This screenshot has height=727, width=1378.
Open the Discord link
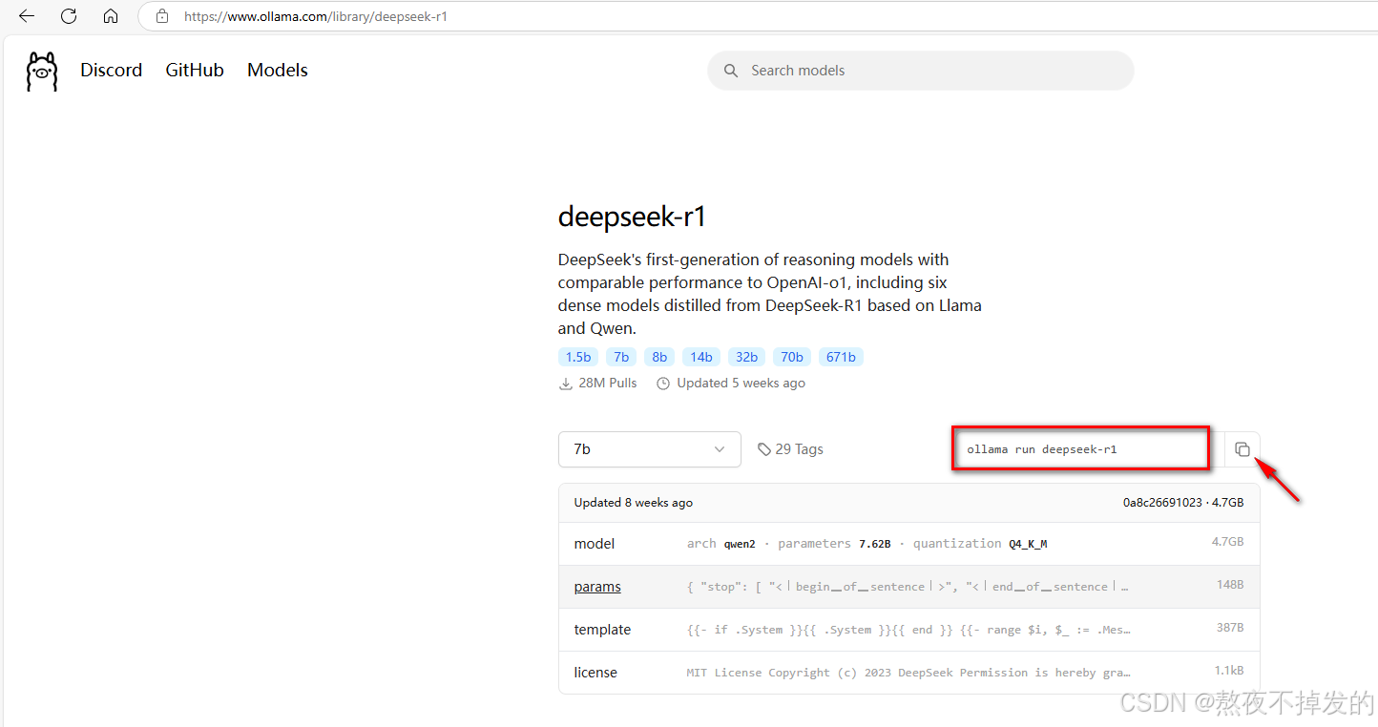[x=112, y=71]
